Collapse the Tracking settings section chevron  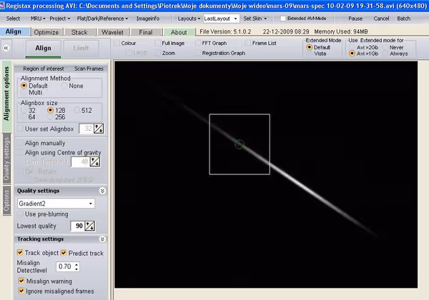[x=102, y=239]
